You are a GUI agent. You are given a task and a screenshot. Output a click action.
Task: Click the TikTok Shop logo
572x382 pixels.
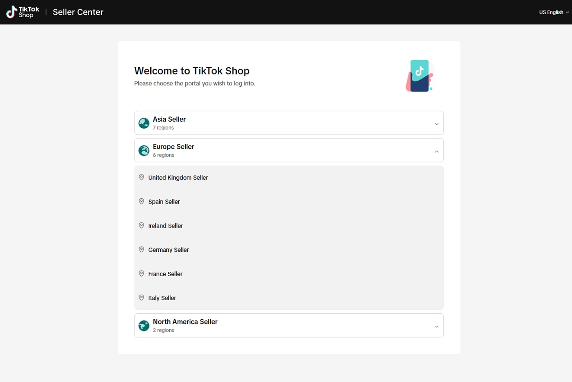[x=23, y=12]
